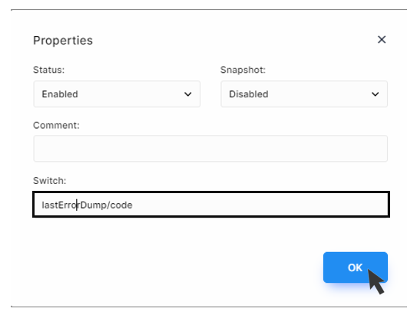Place the cursor on 'last' in the Switch value
Image resolution: width=417 pixels, height=315 pixels.
coord(50,205)
